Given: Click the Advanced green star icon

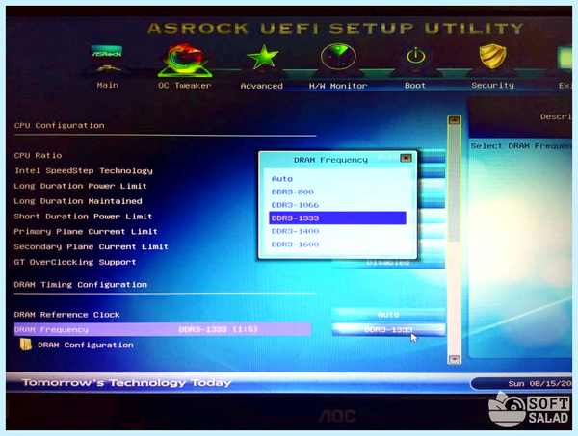Looking at the screenshot, I should point(262,57).
